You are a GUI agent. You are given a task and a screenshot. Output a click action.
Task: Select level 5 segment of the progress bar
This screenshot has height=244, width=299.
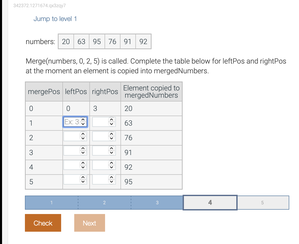[x=263, y=202]
